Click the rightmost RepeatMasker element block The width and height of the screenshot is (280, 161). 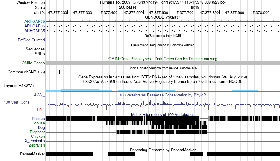point(243,154)
